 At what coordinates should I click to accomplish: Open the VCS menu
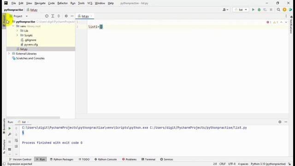(x=90, y=3)
